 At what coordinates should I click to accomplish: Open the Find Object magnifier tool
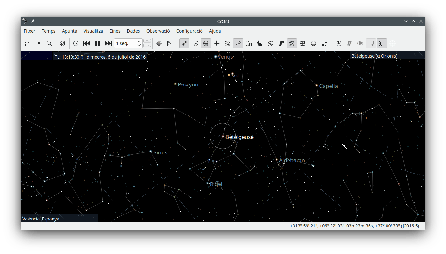[x=49, y=43]
